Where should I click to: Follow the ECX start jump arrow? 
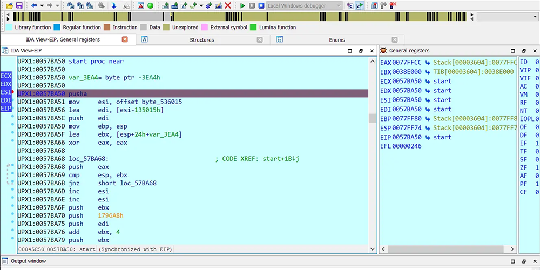tap(427, 82)
